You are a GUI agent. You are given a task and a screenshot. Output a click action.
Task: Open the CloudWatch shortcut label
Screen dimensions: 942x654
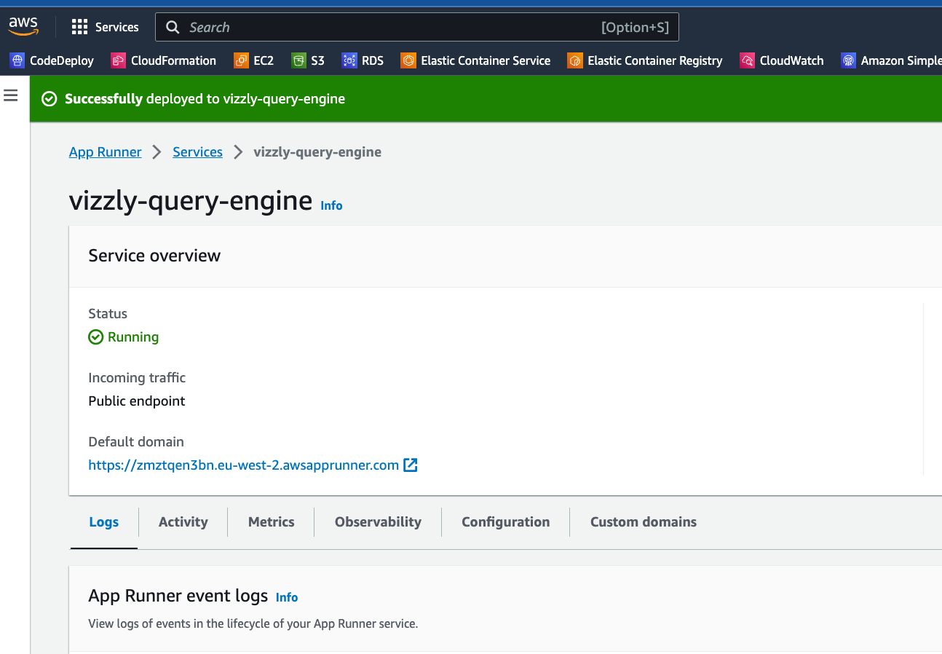[791, 60]
